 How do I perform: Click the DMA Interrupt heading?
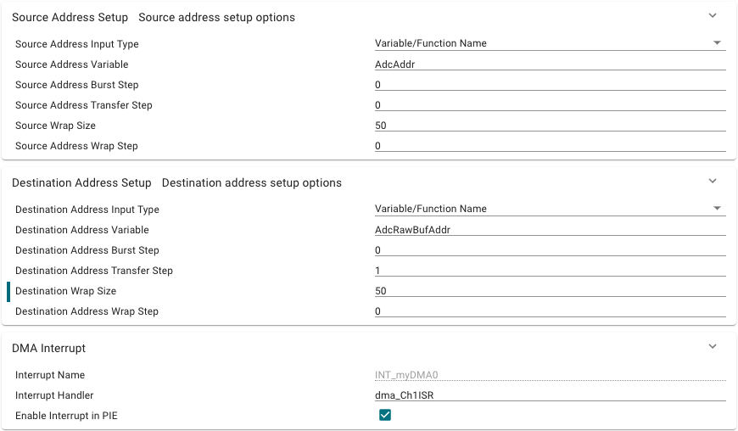coord(48,348)
